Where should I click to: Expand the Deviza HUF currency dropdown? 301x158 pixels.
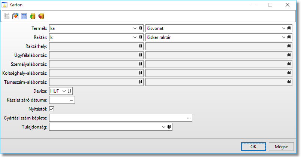64,91
